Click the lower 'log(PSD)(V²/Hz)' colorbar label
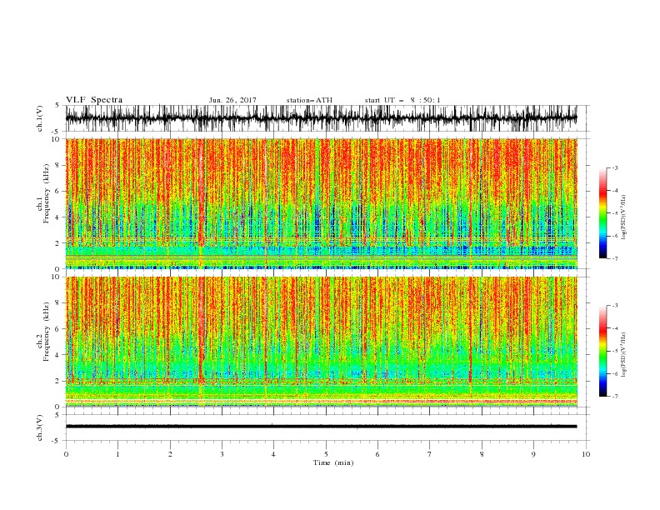 pyautogui.click(x=624, y=354)
